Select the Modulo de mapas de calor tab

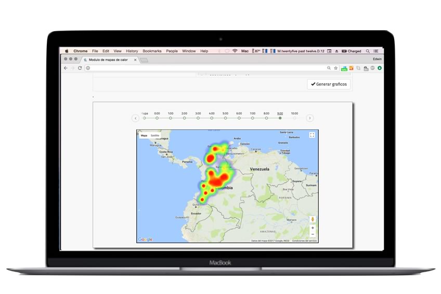click(108, 60)
